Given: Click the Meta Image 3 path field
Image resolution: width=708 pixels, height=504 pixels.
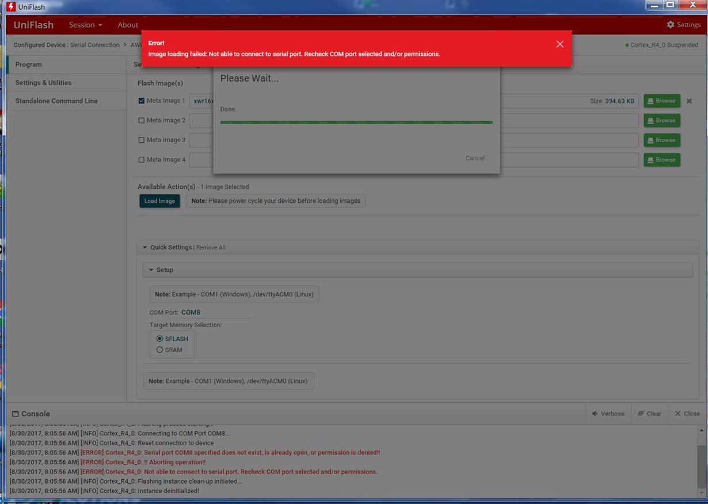Looking at the screenshot, I should tap(414, 140).
